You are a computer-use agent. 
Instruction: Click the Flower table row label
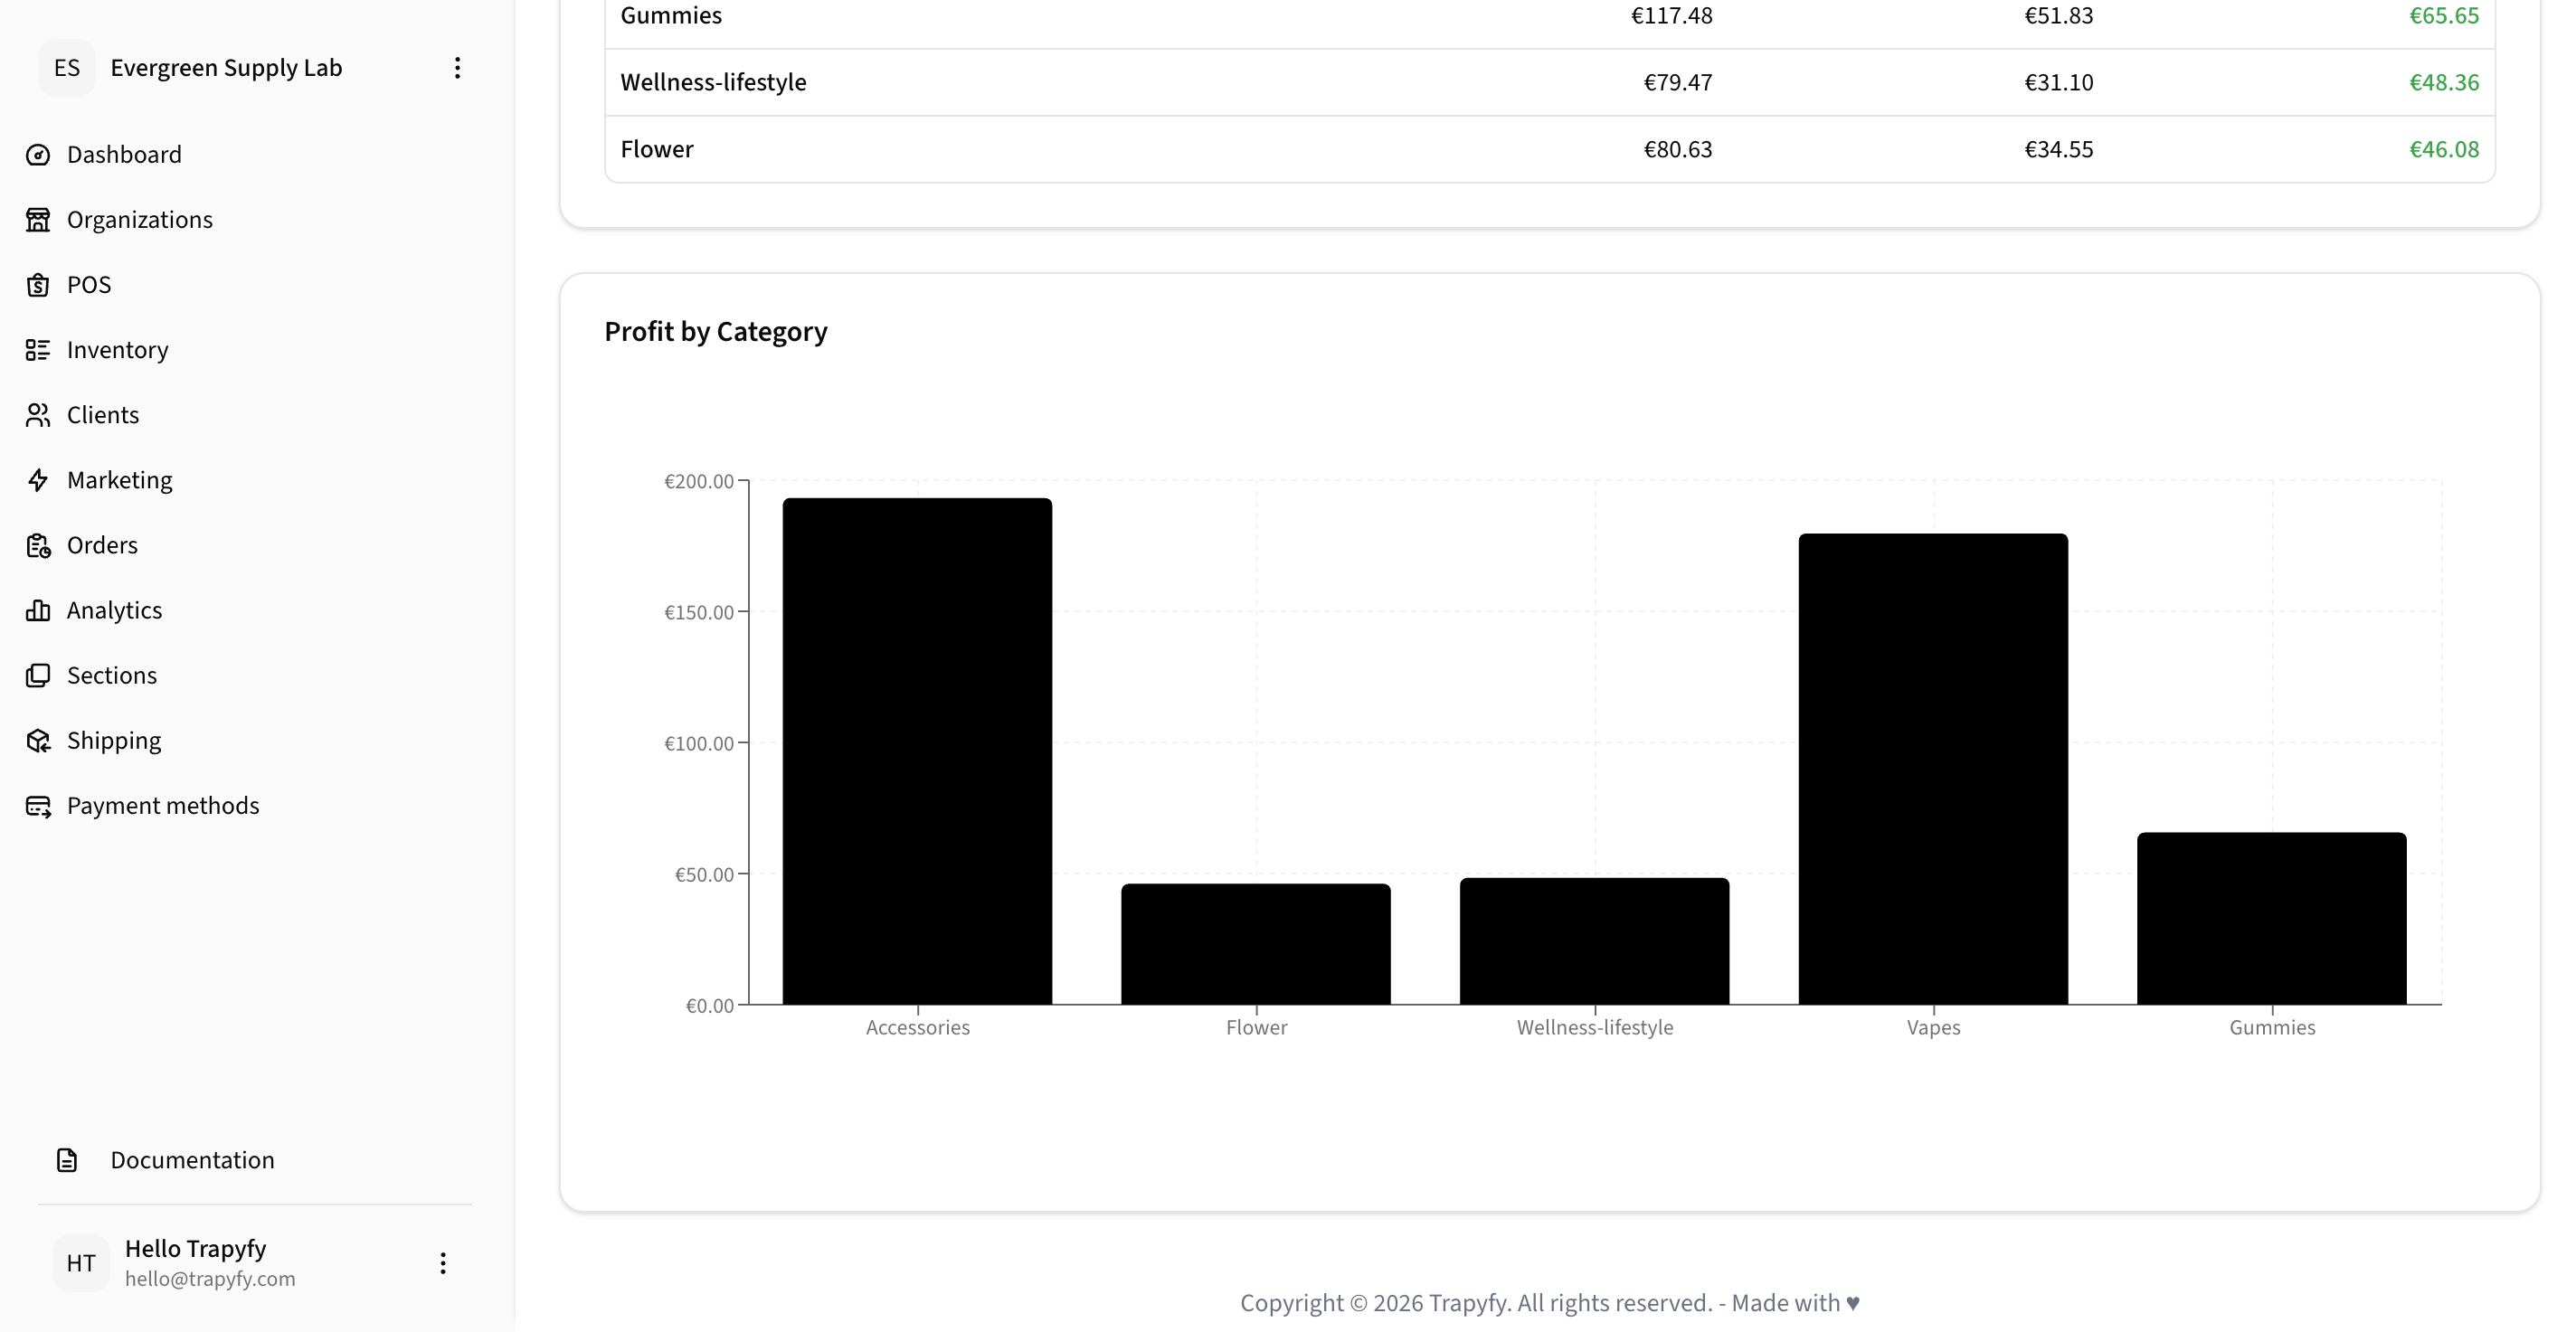click(657, 149)
